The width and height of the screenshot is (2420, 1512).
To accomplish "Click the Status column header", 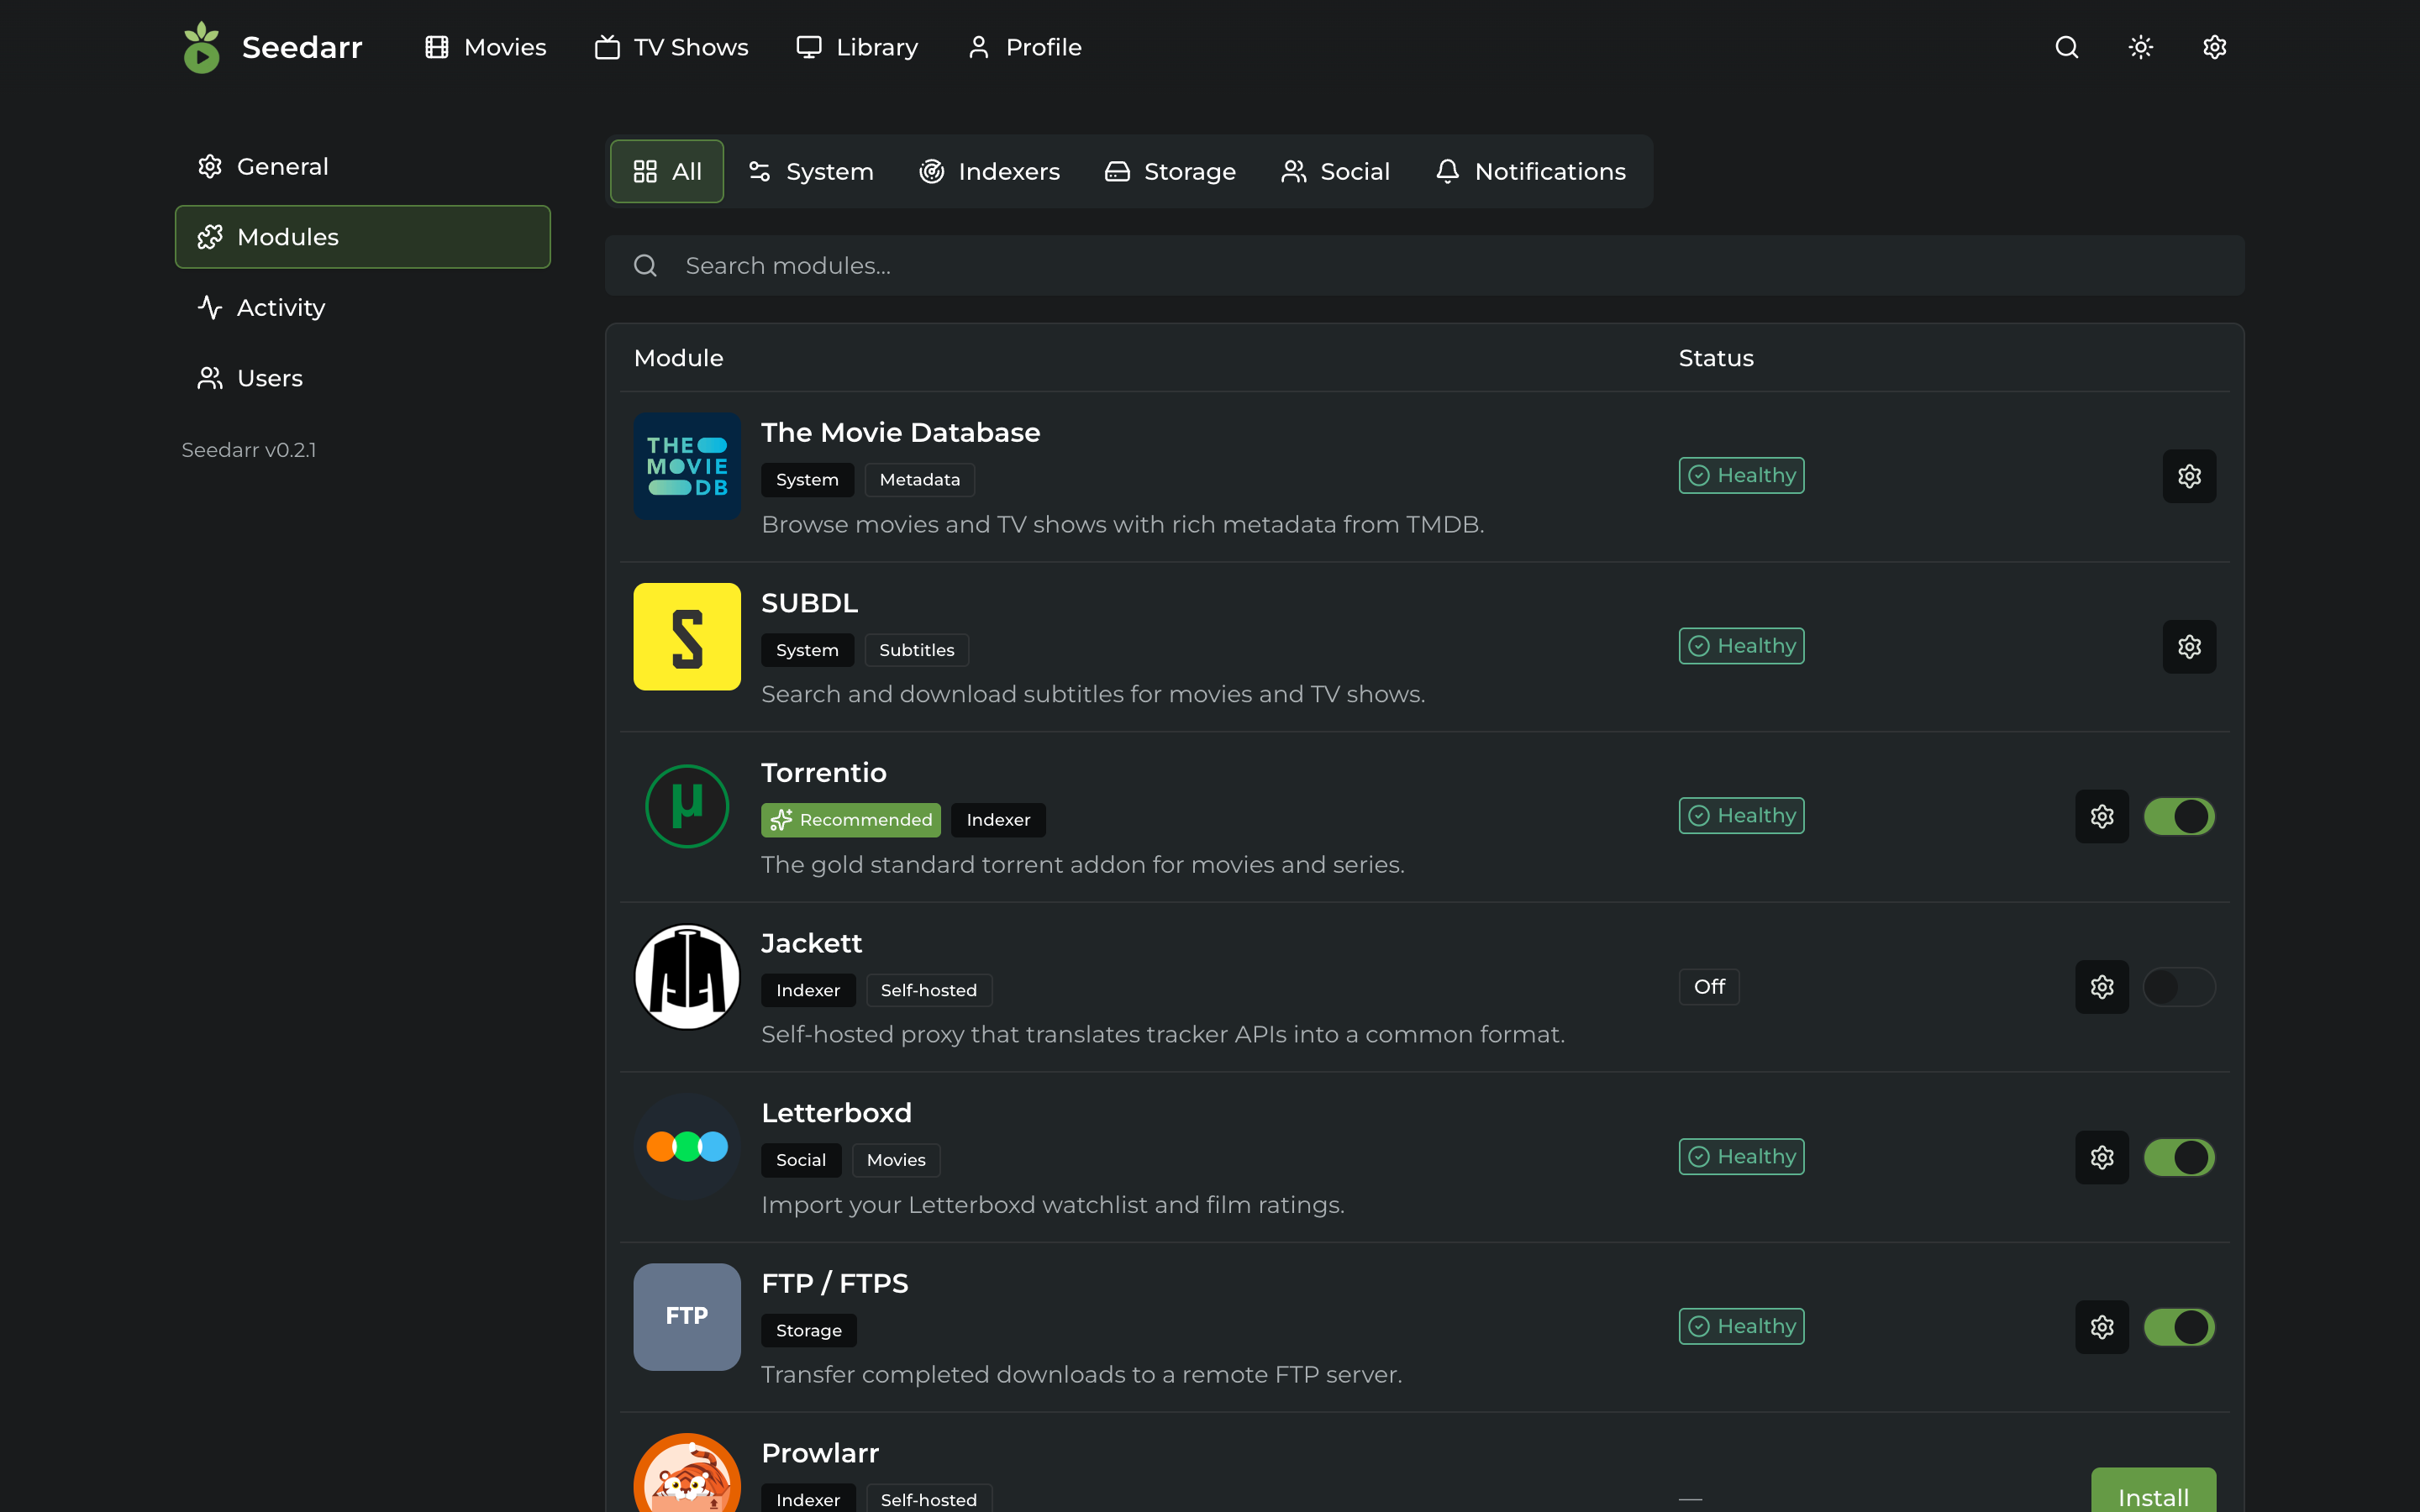I will (1716, 358).
